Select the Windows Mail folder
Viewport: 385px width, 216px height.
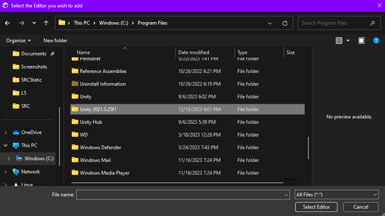point(187,160)
